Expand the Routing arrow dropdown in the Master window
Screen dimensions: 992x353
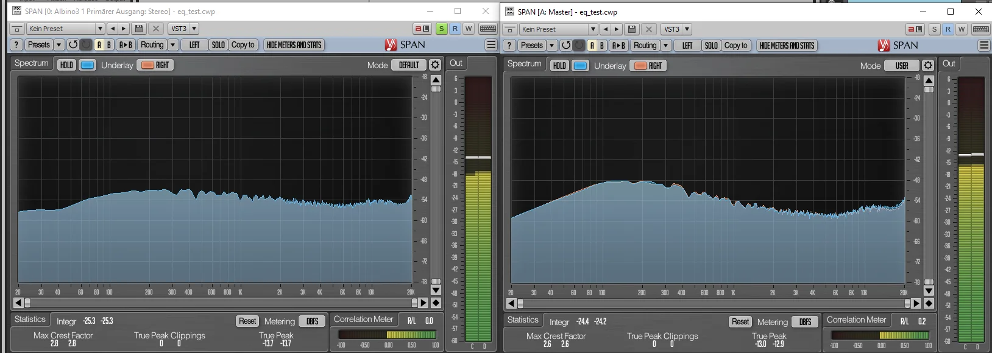click(665, 45)
